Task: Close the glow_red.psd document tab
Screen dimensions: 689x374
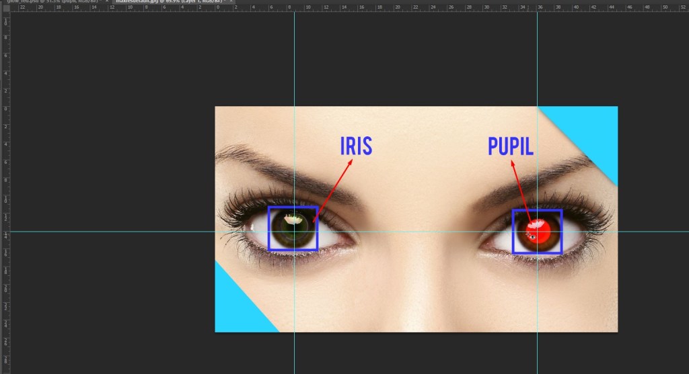Action: (x=106, y=2)
